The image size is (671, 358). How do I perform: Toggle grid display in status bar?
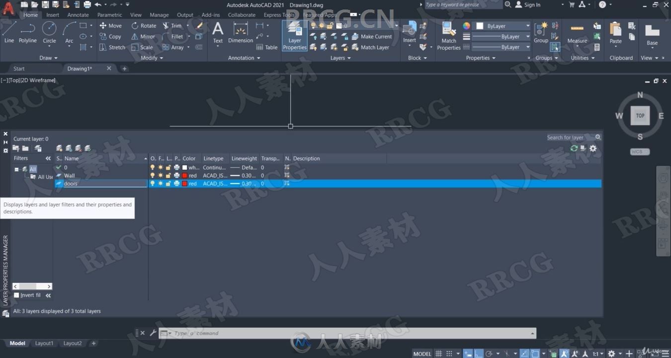point(439,354)
